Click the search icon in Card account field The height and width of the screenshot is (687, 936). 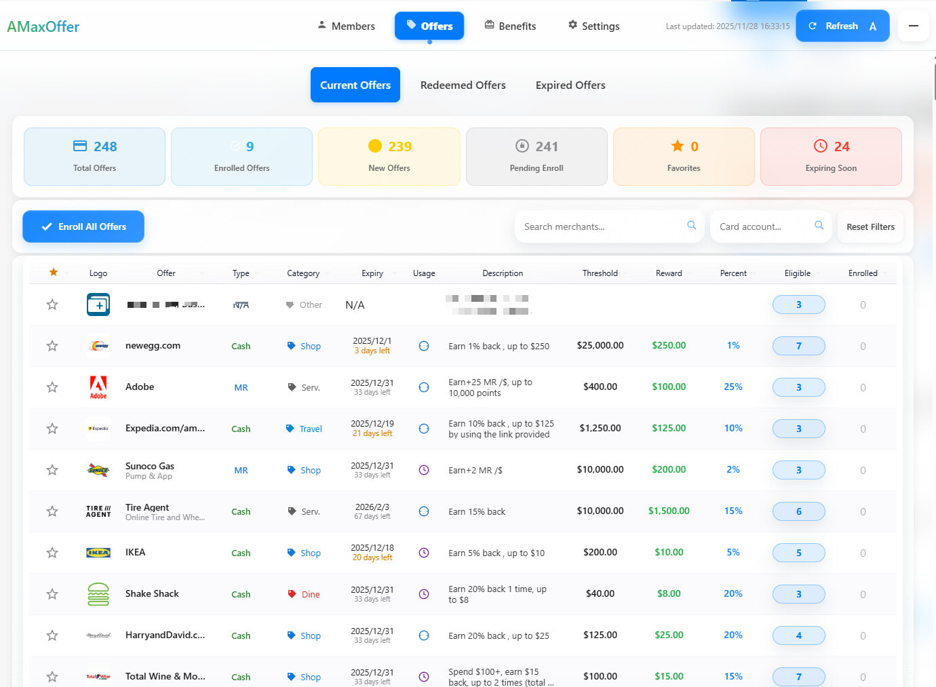[x=819, y=226]
